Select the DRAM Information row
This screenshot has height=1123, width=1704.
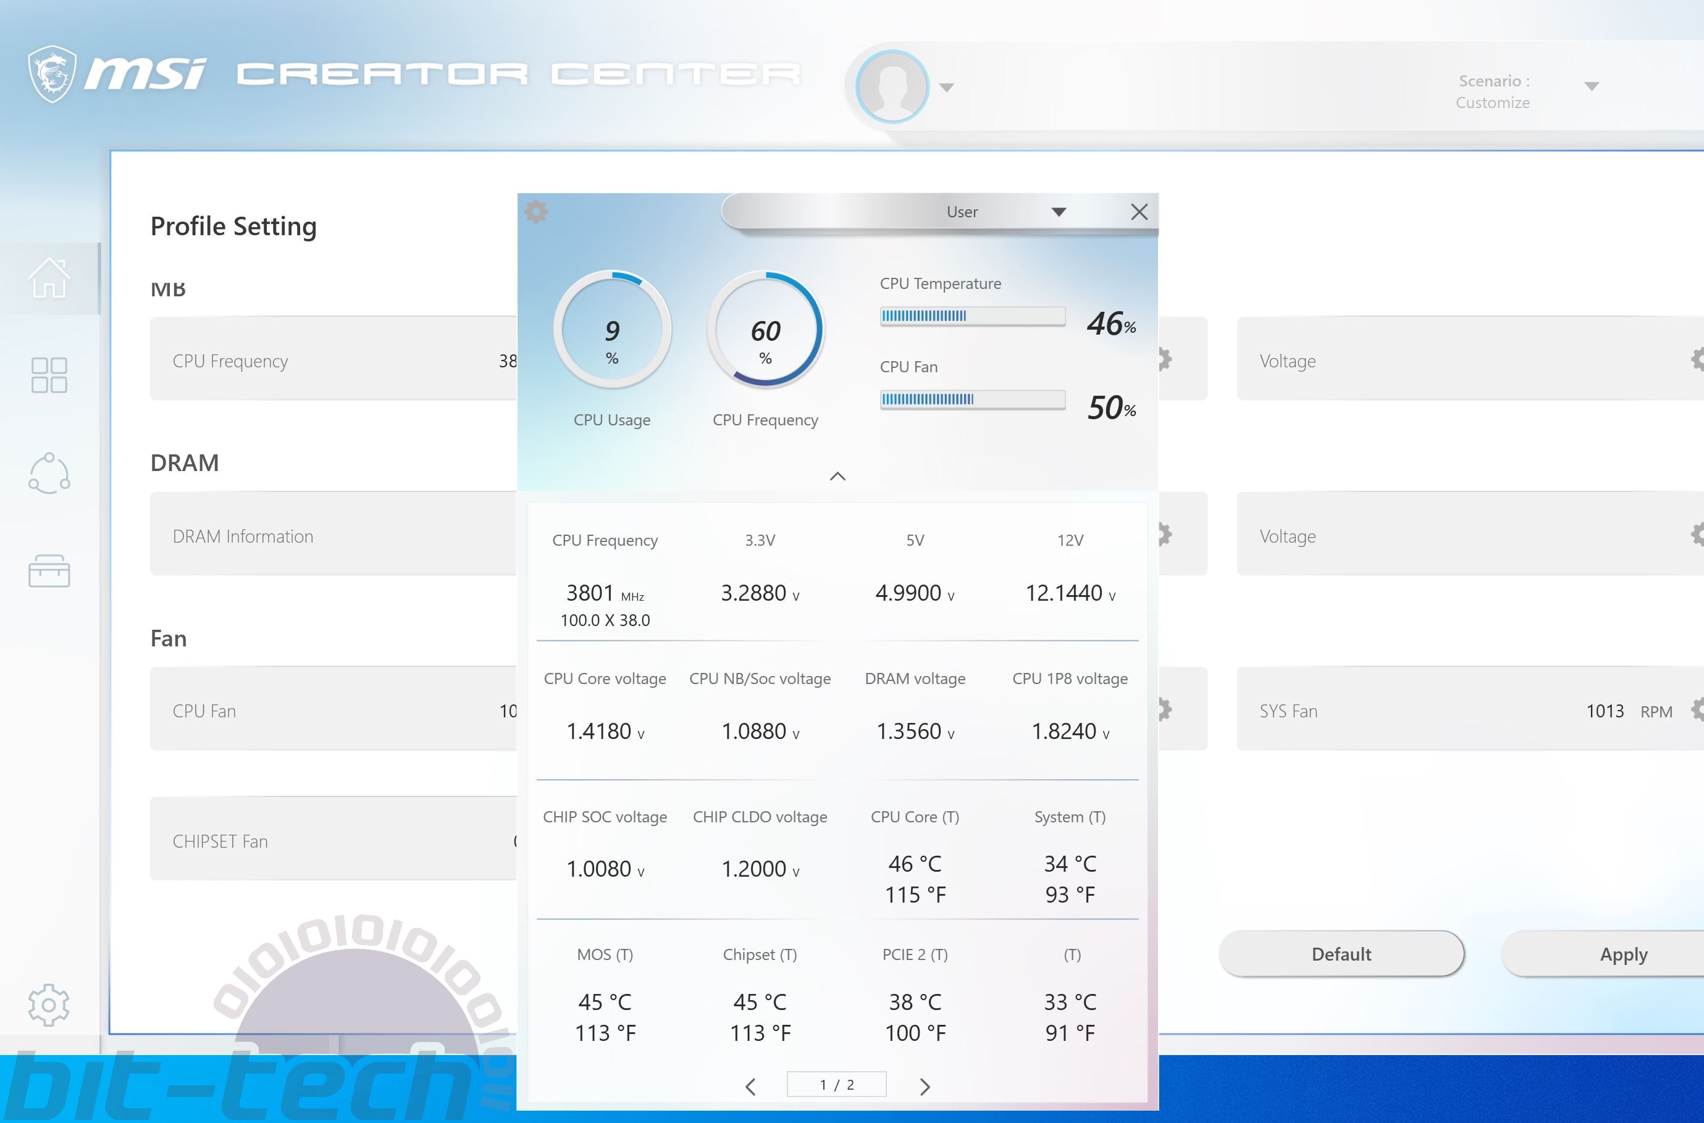333,533
